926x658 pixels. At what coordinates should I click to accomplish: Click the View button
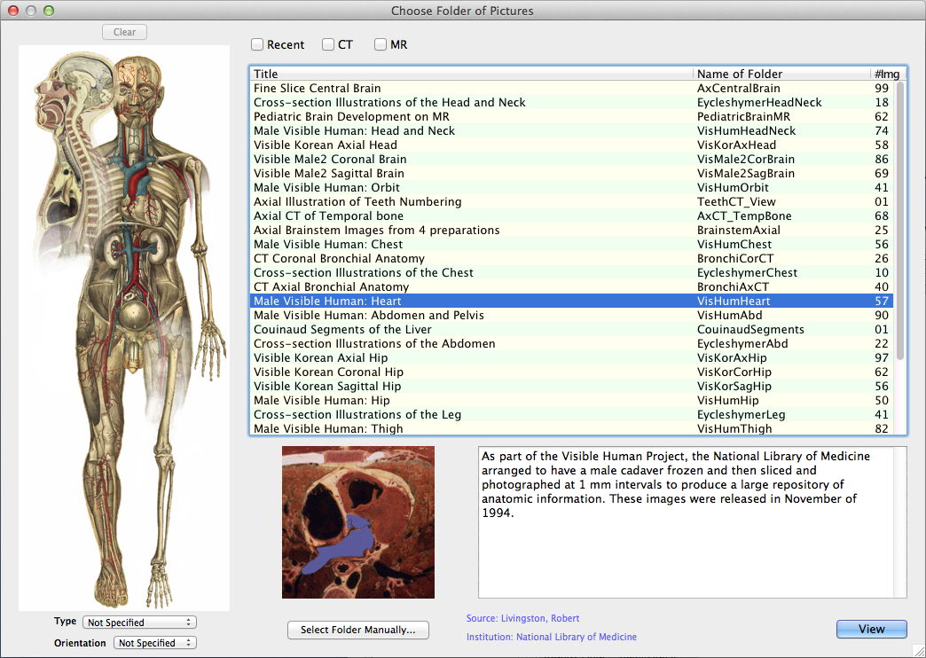[x=871, y=629]
